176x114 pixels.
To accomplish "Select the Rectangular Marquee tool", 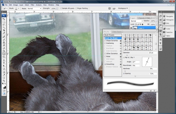I will tap(4, 22).
